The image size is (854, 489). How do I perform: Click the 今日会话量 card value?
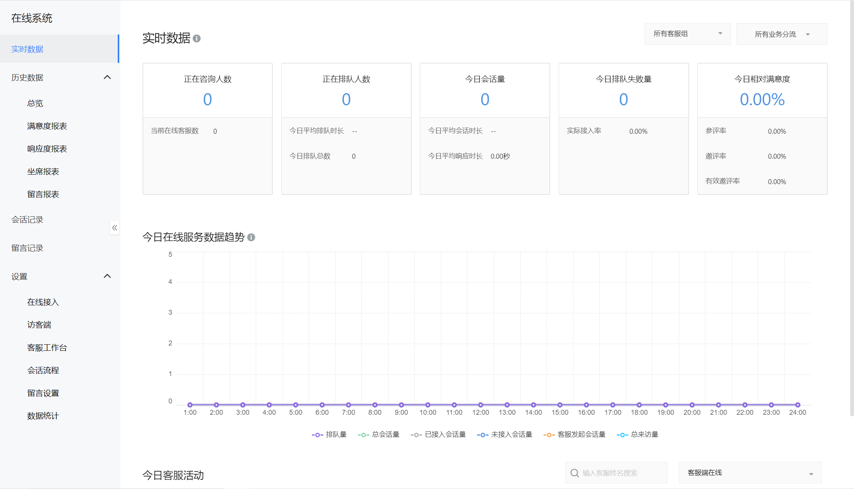click(x=485, y=100)
